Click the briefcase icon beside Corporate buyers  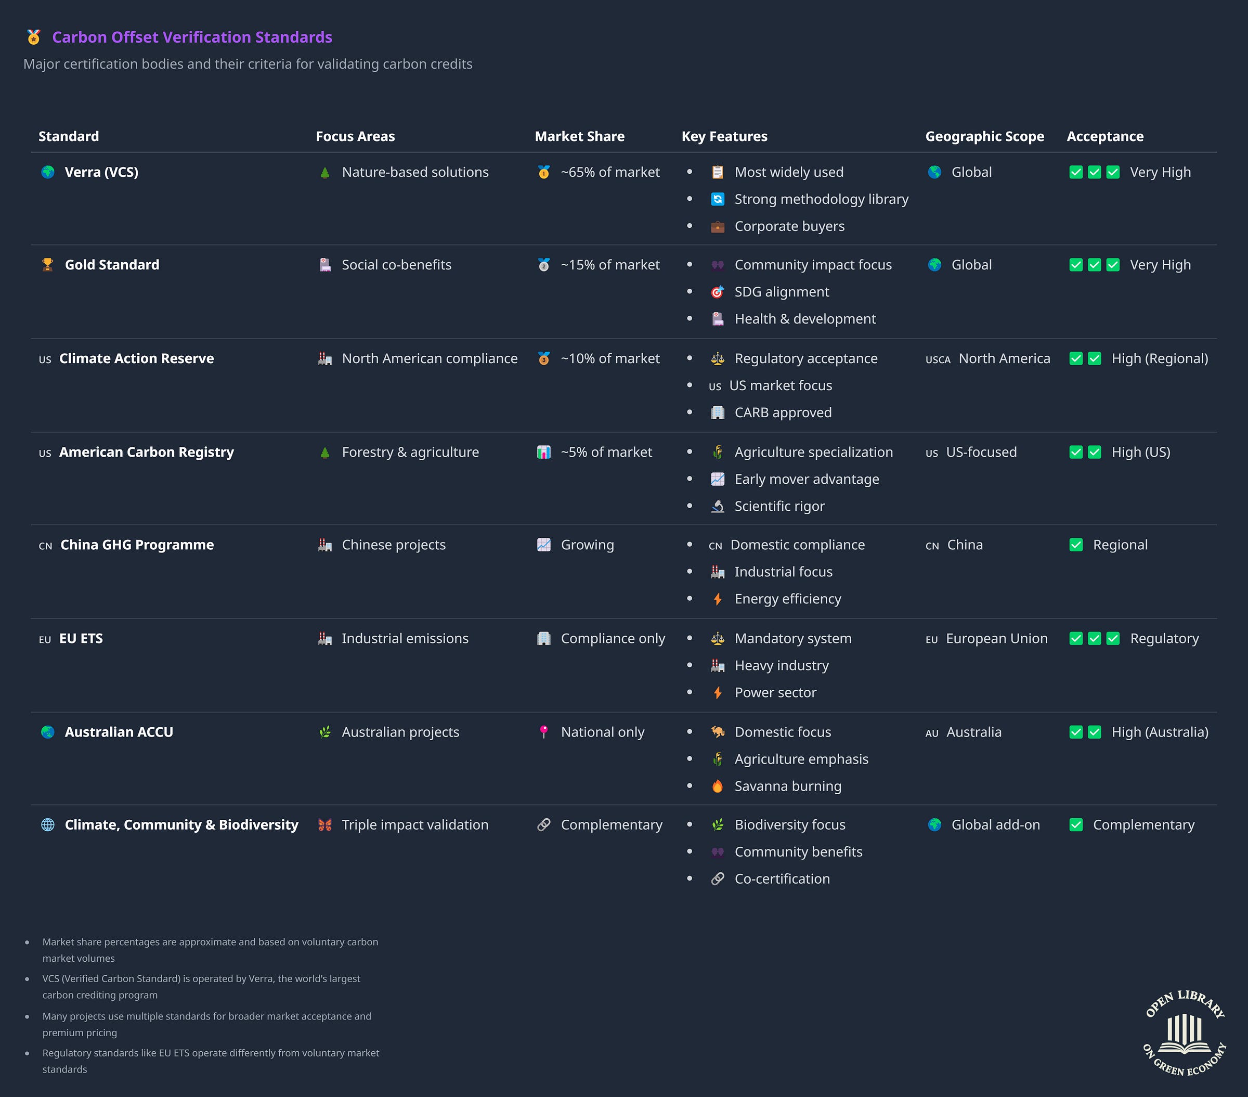click(718, 227)
